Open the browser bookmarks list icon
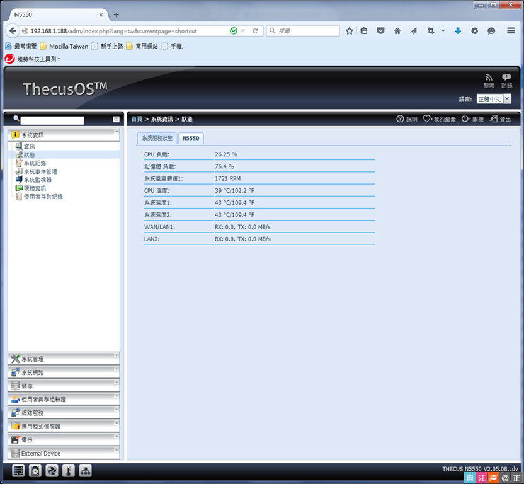The image size is (524, 484). (364, 31)
